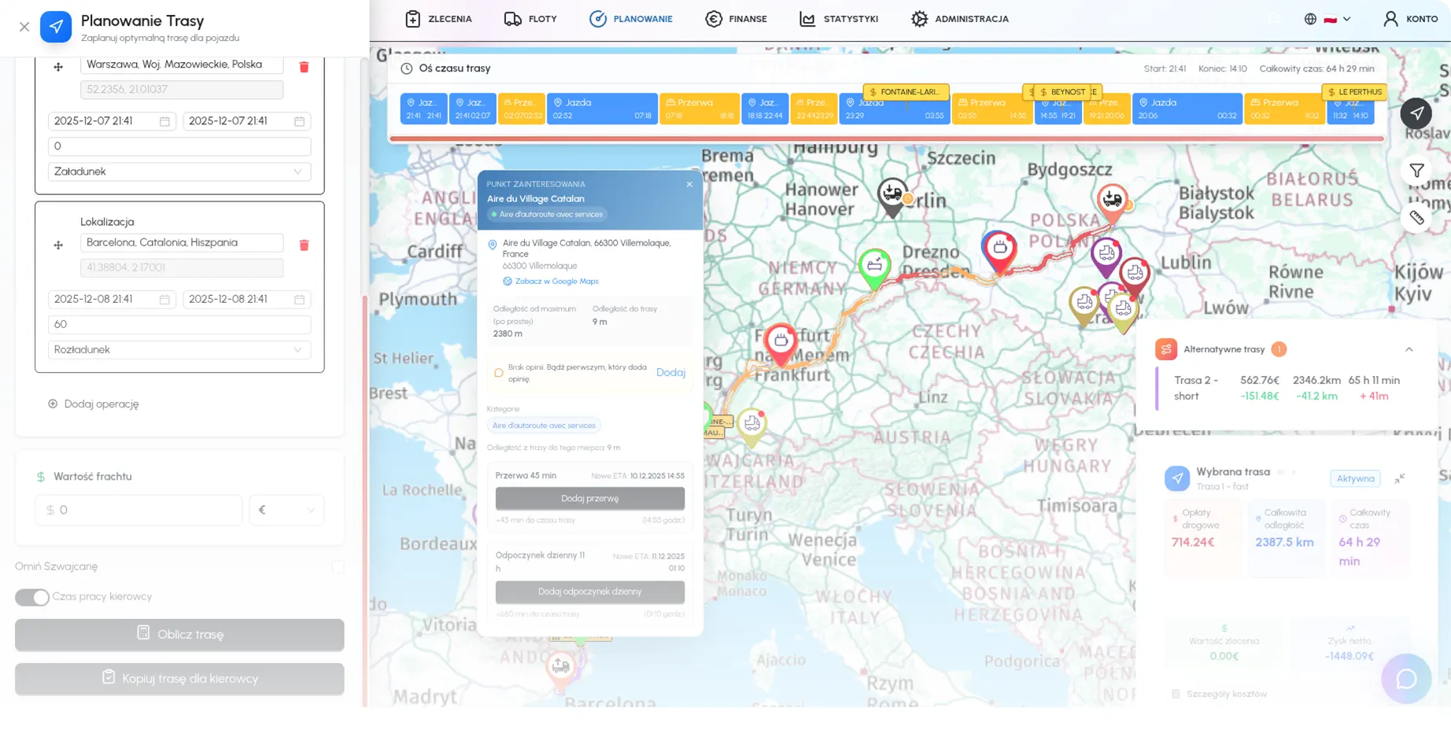This screenshot has width=1451, height=752.
Task: Open the chat support bubble
Action: 1405,678
